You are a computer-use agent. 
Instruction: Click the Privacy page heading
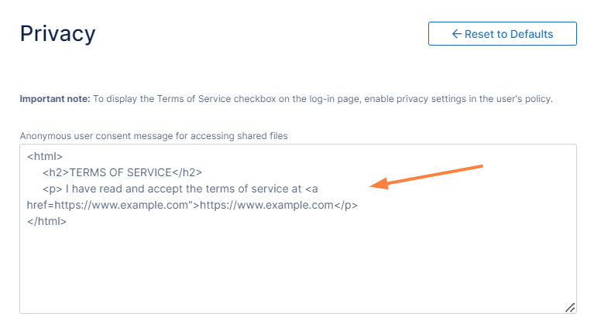tap(57, 33)
